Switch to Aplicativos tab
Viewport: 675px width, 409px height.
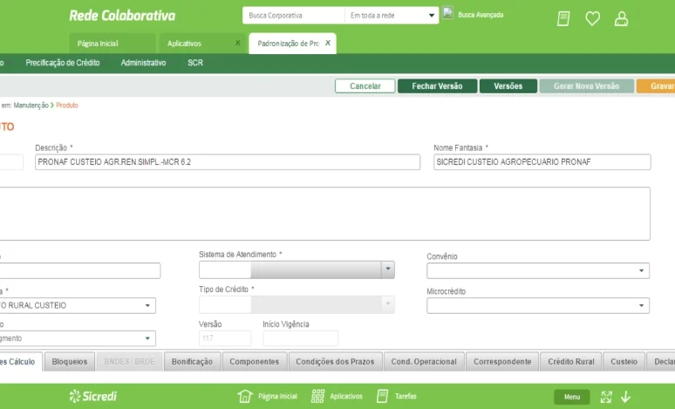202,44
